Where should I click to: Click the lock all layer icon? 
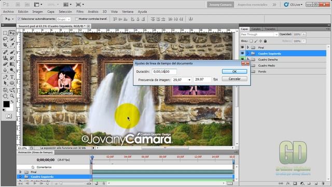pos(265,41)
